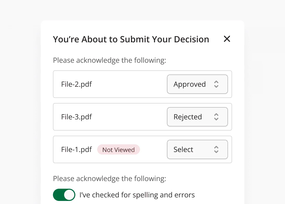The width and height of the screenshot is (285, 204).
Task: Click the white knob of the green toggle
Action: coord(69,195)
